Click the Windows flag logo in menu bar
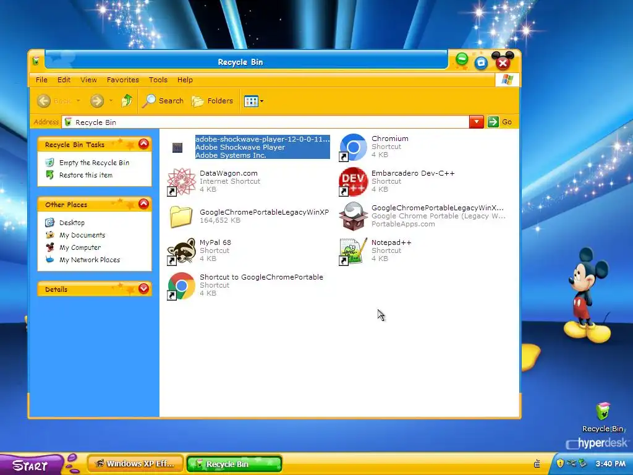Screen dimensions: 633x475 click(507, 80)
